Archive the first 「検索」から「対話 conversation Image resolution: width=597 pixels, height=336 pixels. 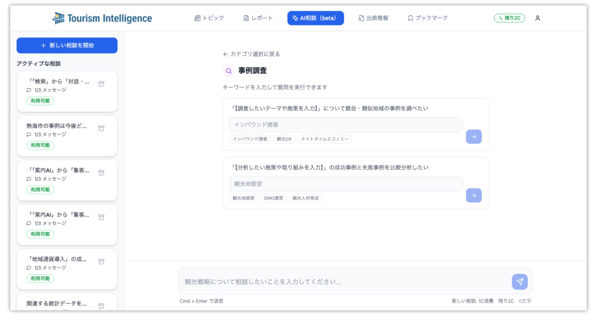click(x=101, y=84)
